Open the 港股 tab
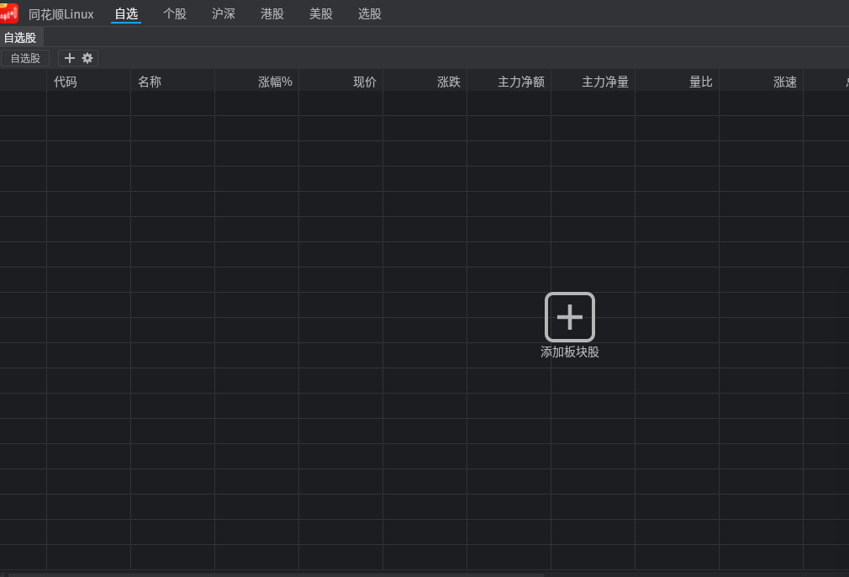Viewport: 849px width, 577px height. (272, 13)
